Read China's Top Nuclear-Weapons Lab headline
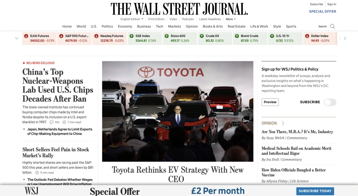The image size is (358, 196). [58, 85]
